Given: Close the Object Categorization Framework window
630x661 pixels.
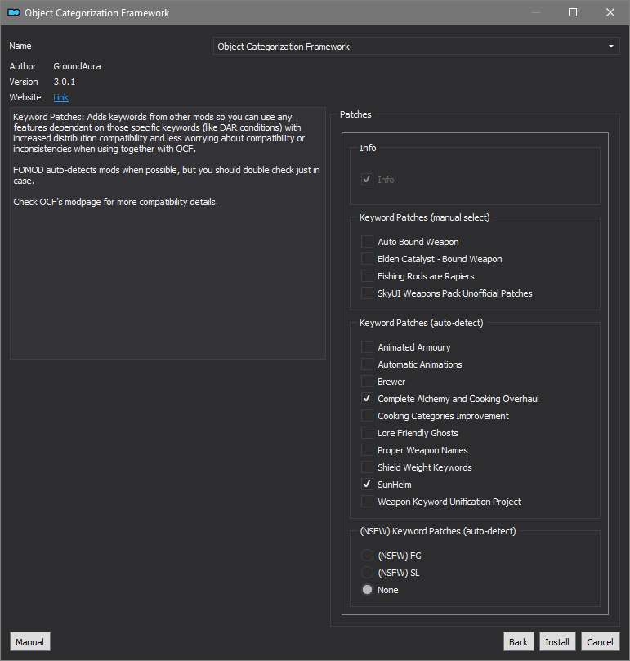Looking at the screenshot, I should point(610,12).
